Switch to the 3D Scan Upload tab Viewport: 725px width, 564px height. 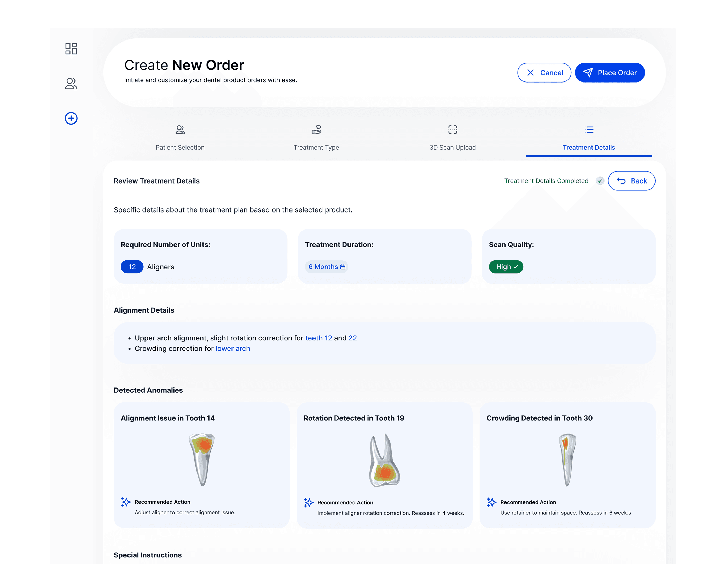tap(453, 148)
